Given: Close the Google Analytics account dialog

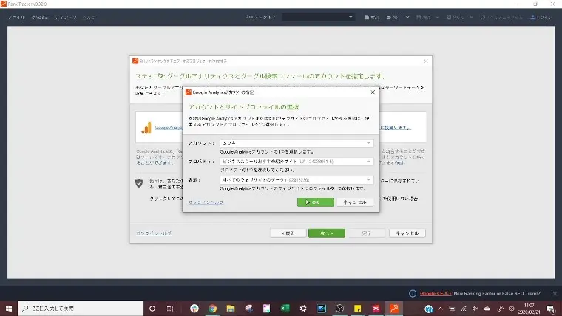Looking at the screenshot, I should coord(372,92).
